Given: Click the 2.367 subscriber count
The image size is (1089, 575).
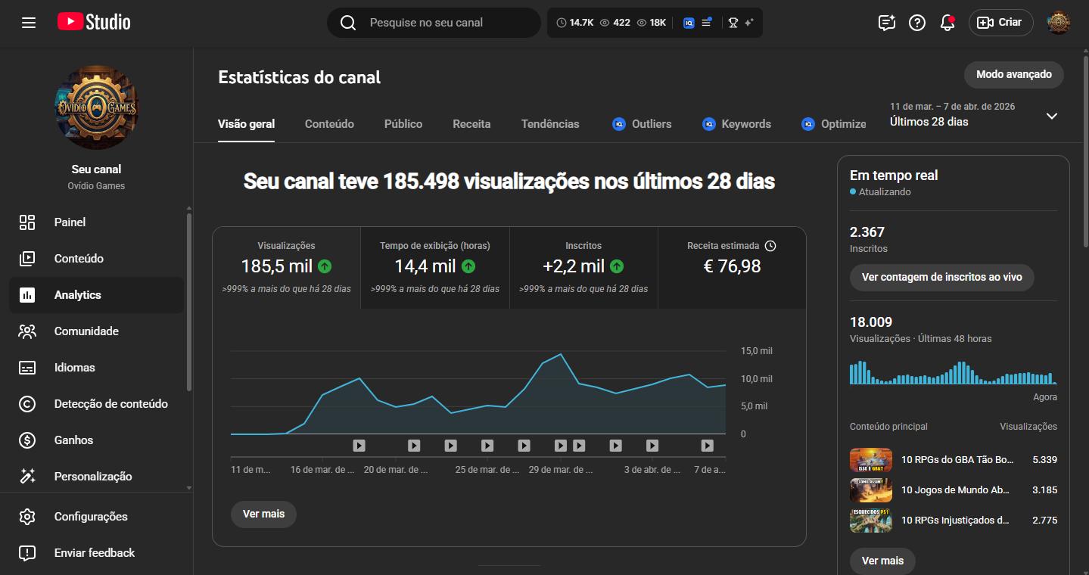Looking at the screenshot, I should point(867,232).
